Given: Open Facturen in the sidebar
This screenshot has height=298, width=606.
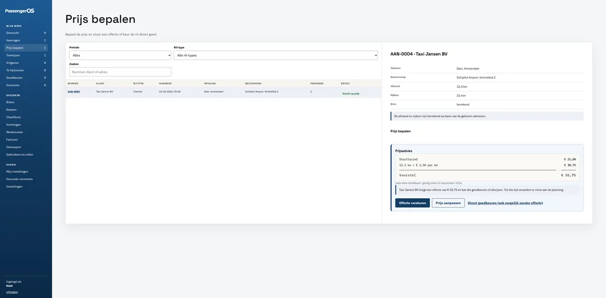Looking at the screenshot, I should (26, 139).
